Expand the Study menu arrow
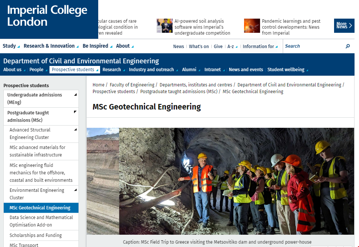 click(18, 47)
